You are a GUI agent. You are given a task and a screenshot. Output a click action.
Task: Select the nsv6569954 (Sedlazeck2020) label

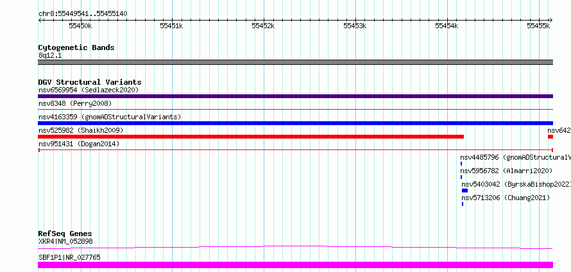click(89, 90)
